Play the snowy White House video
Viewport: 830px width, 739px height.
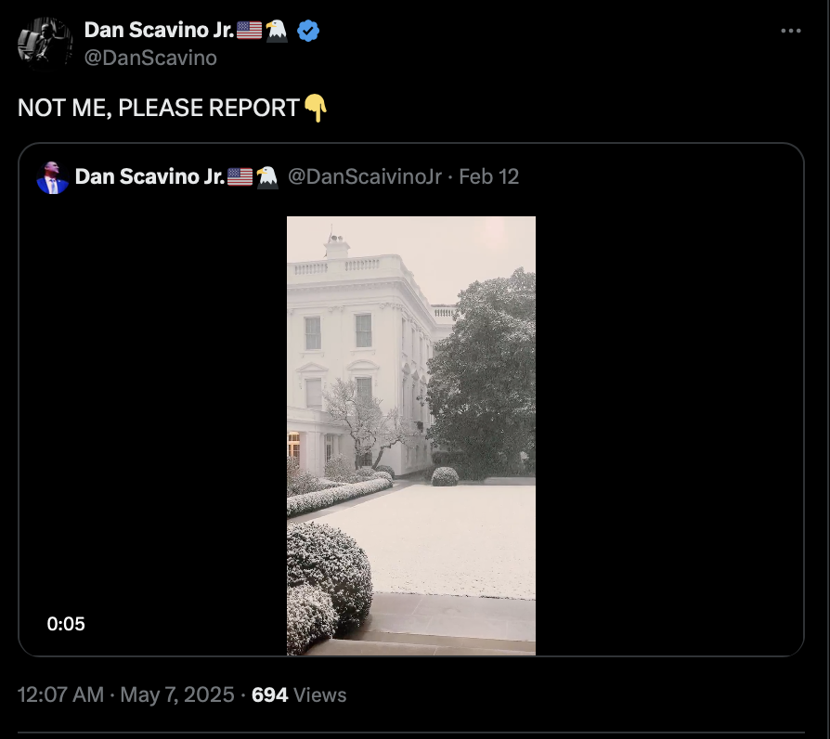click(x=410, y=435)
